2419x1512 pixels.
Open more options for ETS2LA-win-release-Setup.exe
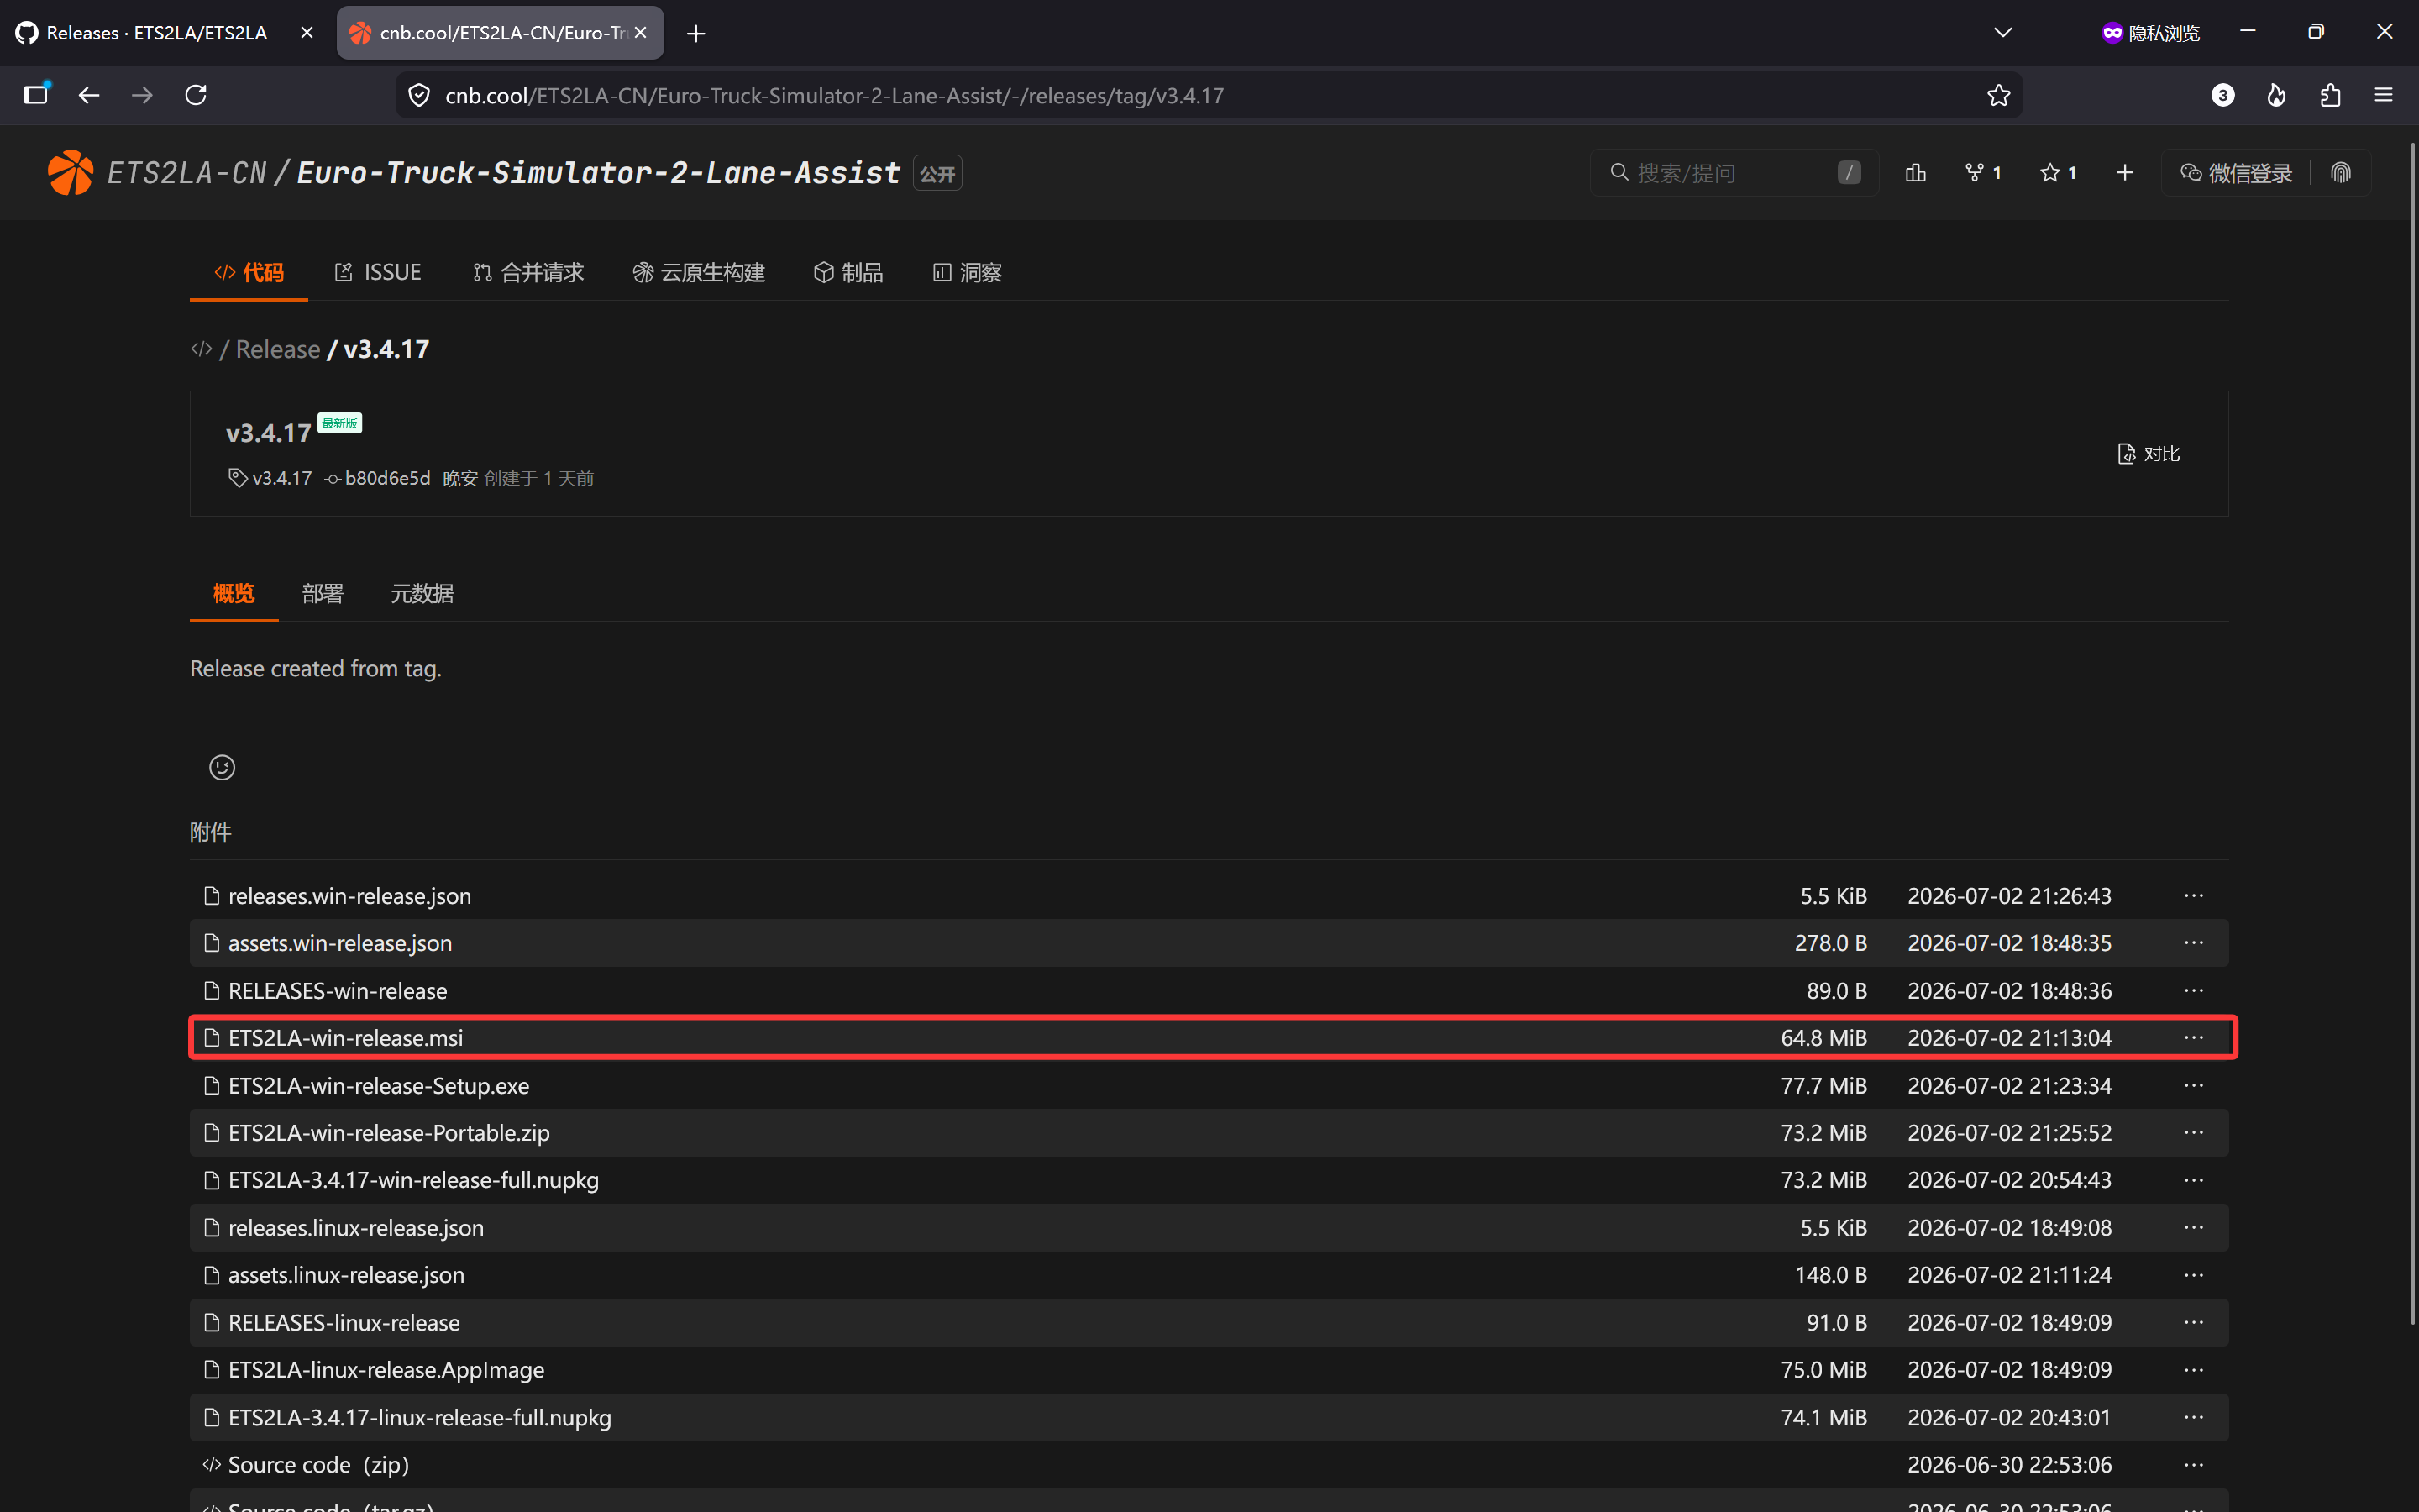pos(2193,1086)
